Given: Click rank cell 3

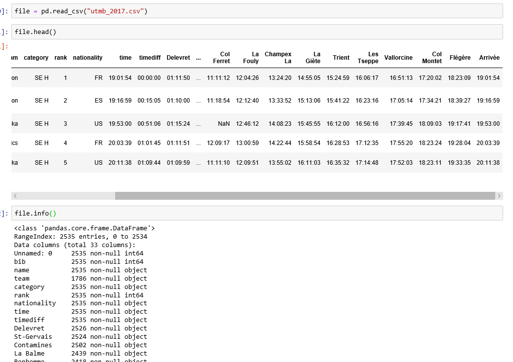Looking at the screenshot, I should pos(65,124).
